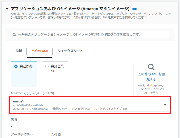Click the 説明 label
180x138 pixels.
pyautogui.click(x=14, y=119)
